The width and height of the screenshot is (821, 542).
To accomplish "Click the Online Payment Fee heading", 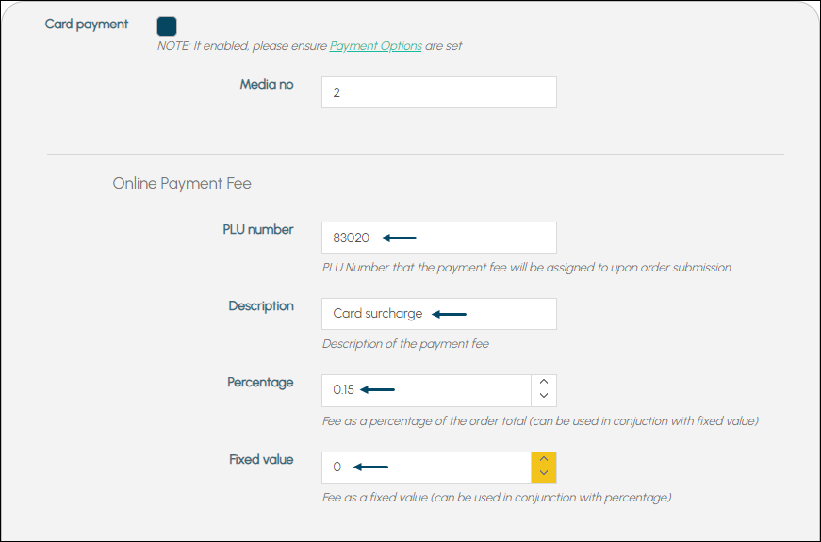I will (x=182, y=183).
